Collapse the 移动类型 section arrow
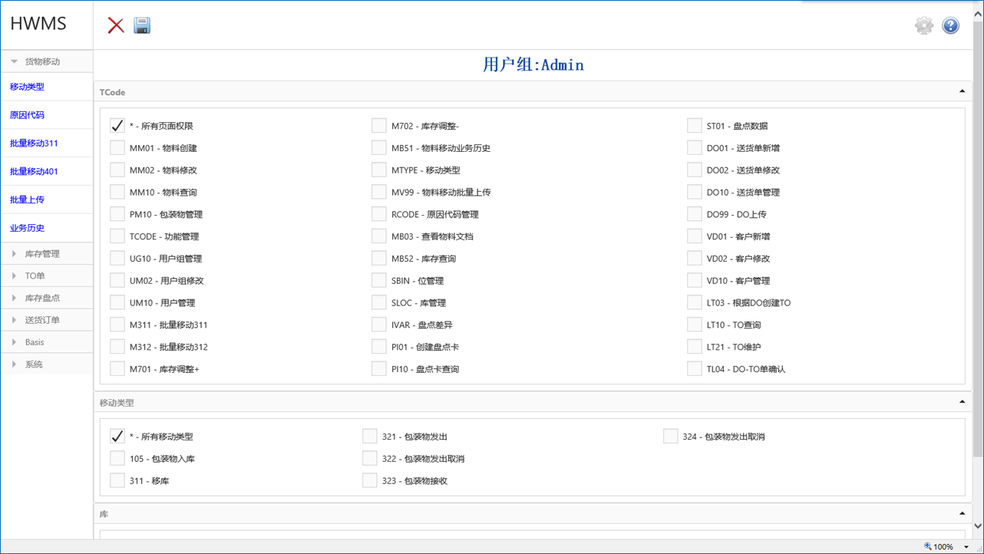Viewport: 984px width, 554px height. tap(962, 402)
